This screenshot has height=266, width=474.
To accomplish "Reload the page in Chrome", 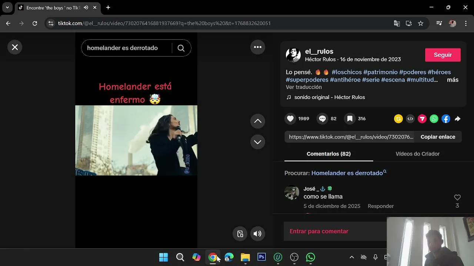I will [35, 23].
